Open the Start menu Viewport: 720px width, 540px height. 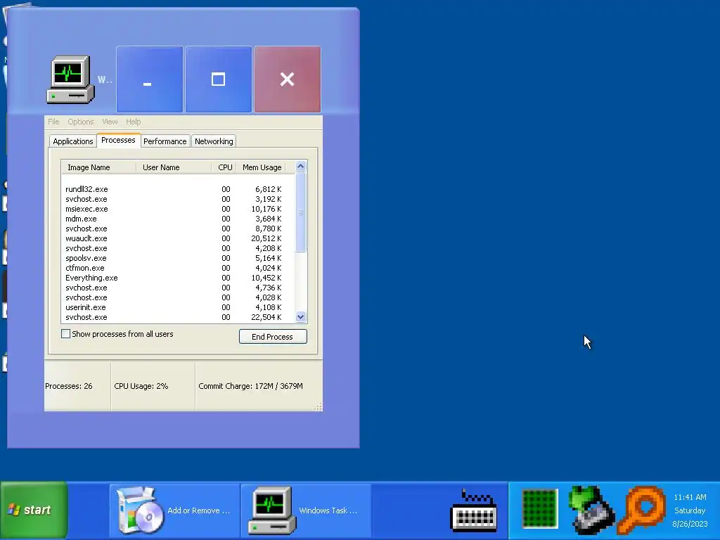click(x=34, y=510)
